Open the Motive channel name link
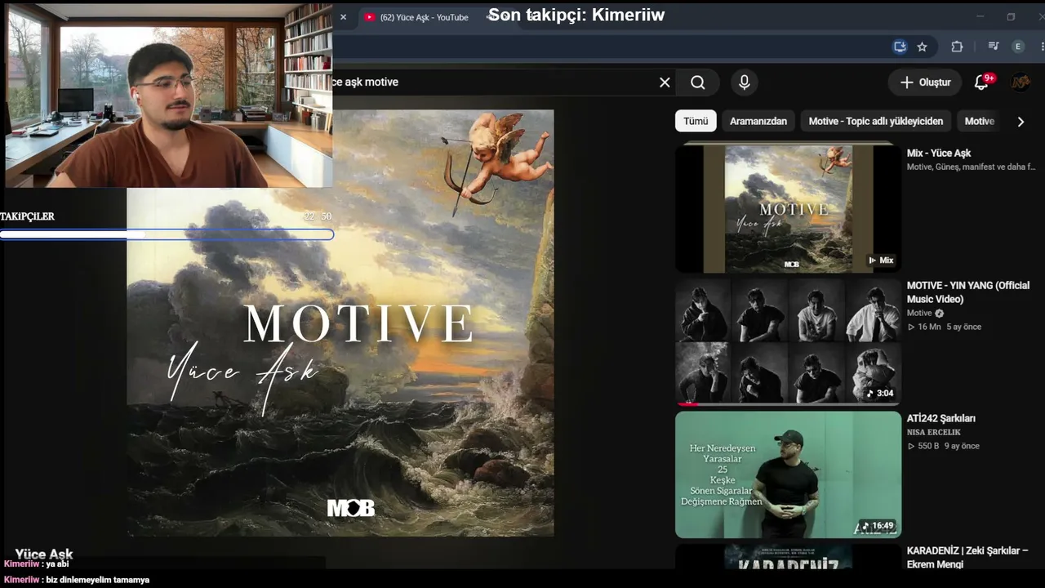This screenshot has height=588, width=1045. point(919,313)
